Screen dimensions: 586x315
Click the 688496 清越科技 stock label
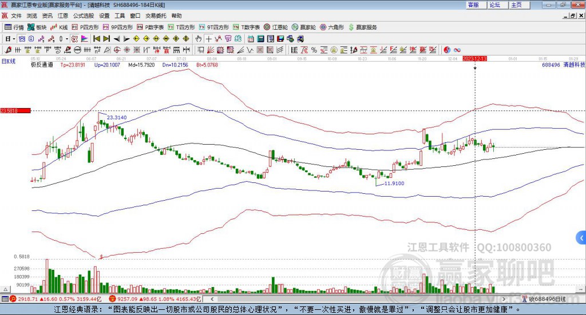[x=564, y=65]
